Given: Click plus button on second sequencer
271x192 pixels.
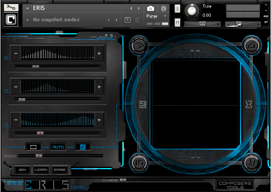Looking at the screenshot, I should coord(99,87).
